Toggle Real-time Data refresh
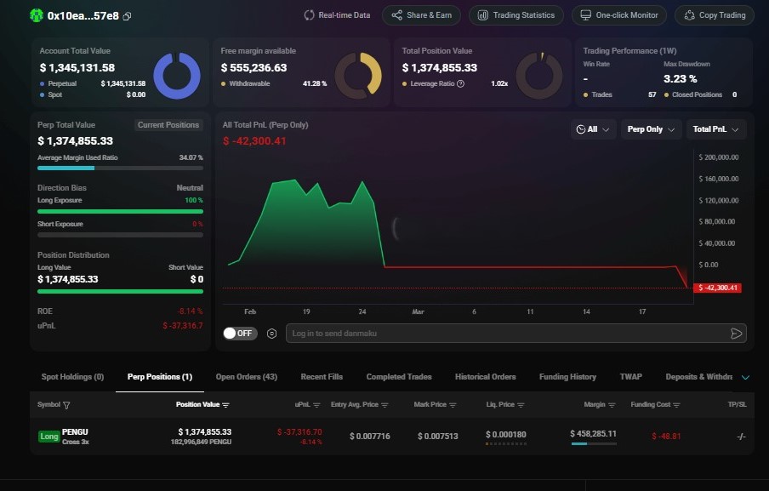This screenshot has height=491, width=769. (338, 15)
